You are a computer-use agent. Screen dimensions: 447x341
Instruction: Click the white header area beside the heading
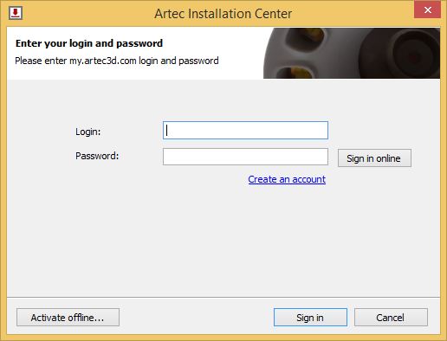pos(212,43)
